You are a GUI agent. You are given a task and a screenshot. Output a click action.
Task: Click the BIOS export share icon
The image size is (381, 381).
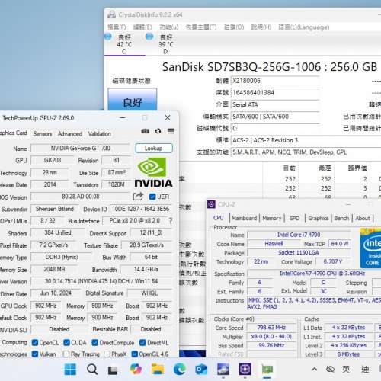pos(138,197)
